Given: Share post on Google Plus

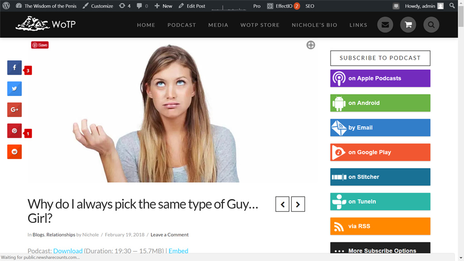Looking at the screenshot, I should (14, 110).
